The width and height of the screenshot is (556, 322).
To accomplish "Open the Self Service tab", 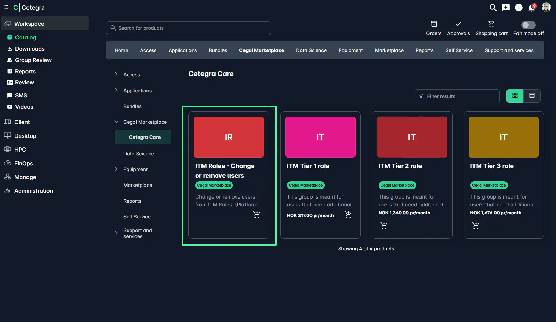I will 459,50.
